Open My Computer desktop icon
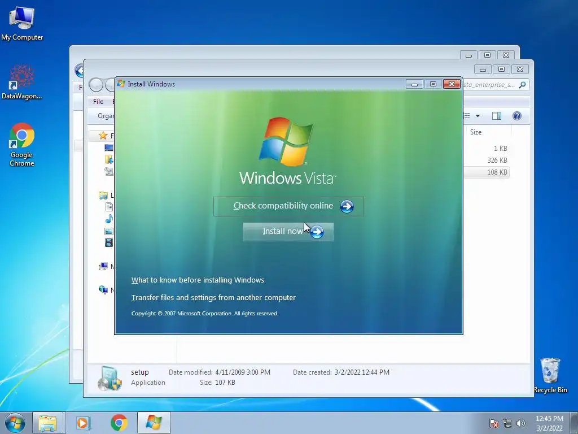This screenshot has height=434, width=578. (22, 23)
